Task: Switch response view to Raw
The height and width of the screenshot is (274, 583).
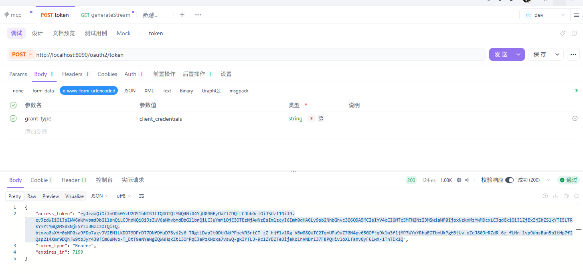Action: click(x=32, y=196)
